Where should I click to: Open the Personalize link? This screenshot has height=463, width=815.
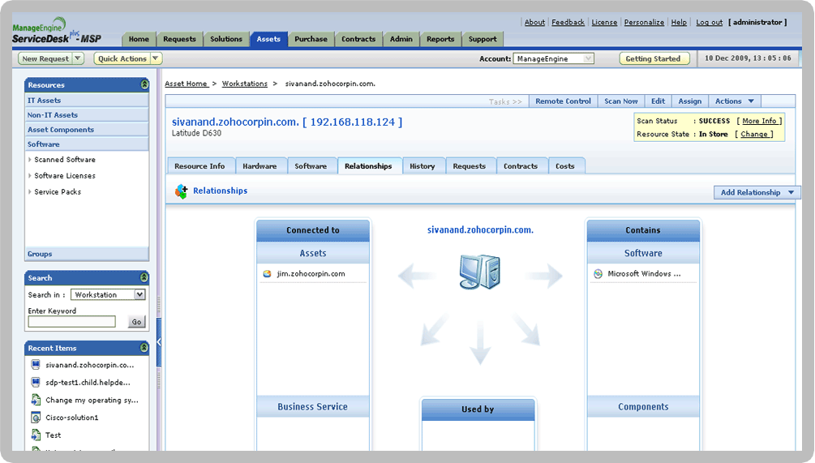coord(644,23)
